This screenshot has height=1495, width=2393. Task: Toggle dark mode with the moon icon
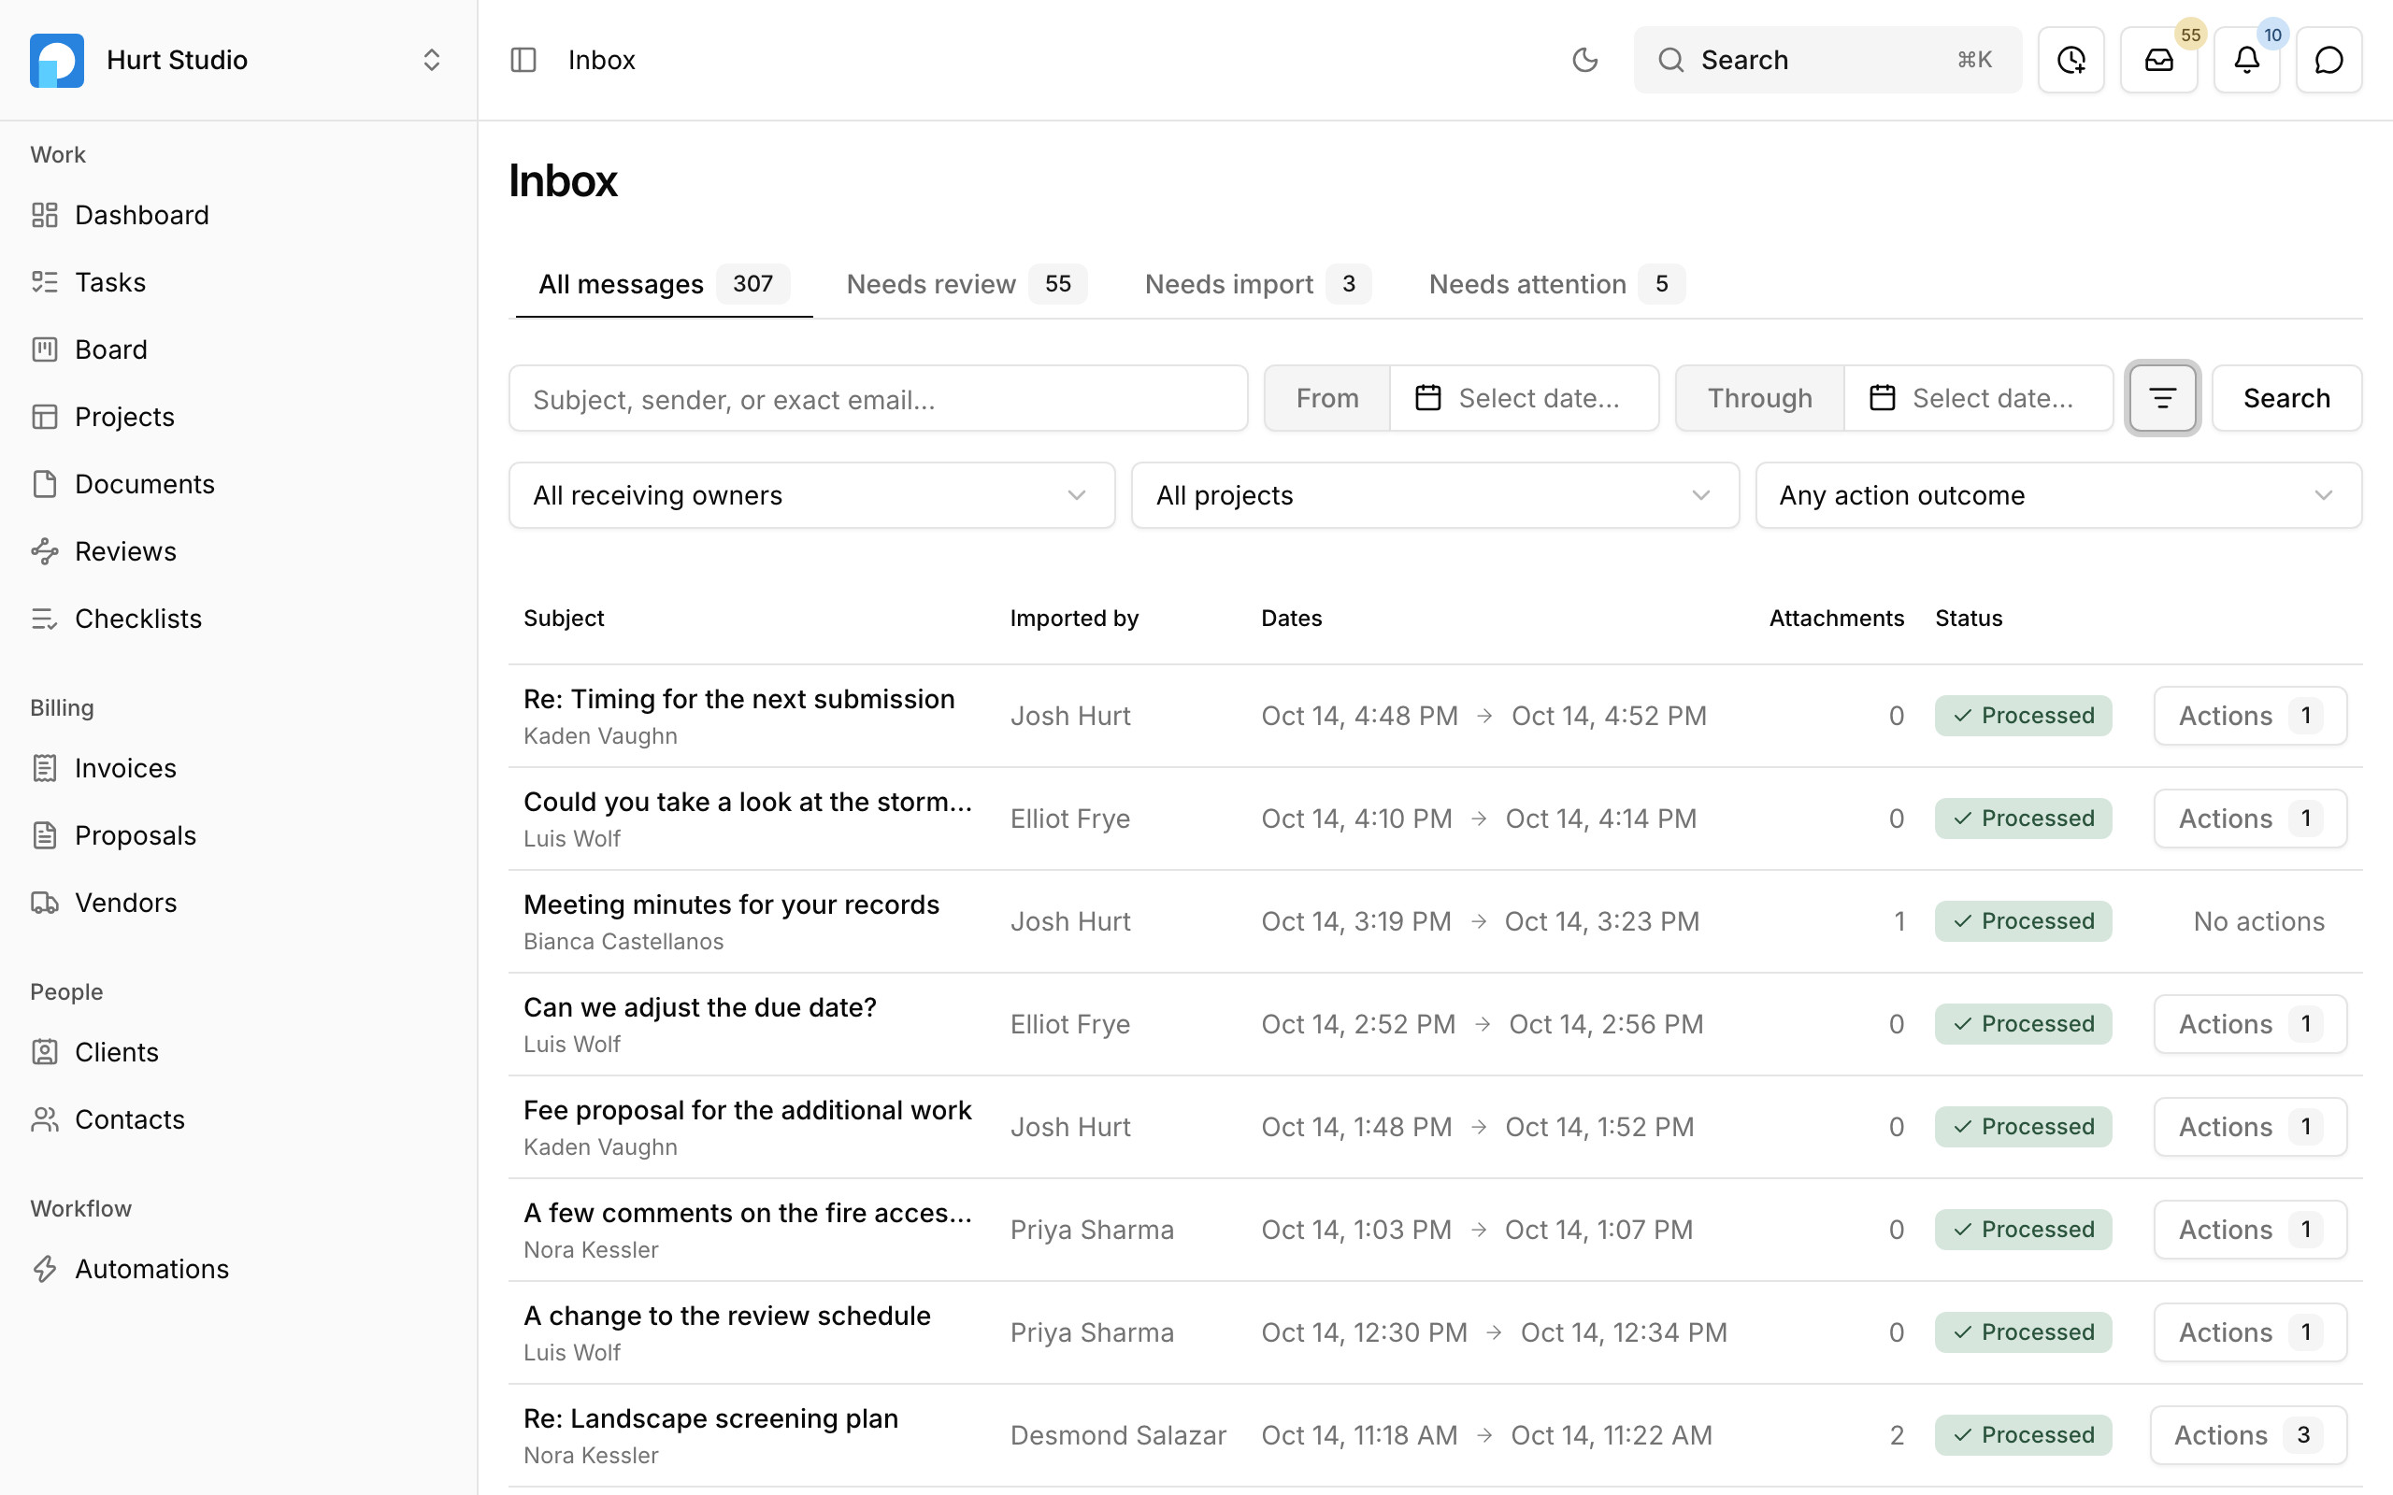1585,61
